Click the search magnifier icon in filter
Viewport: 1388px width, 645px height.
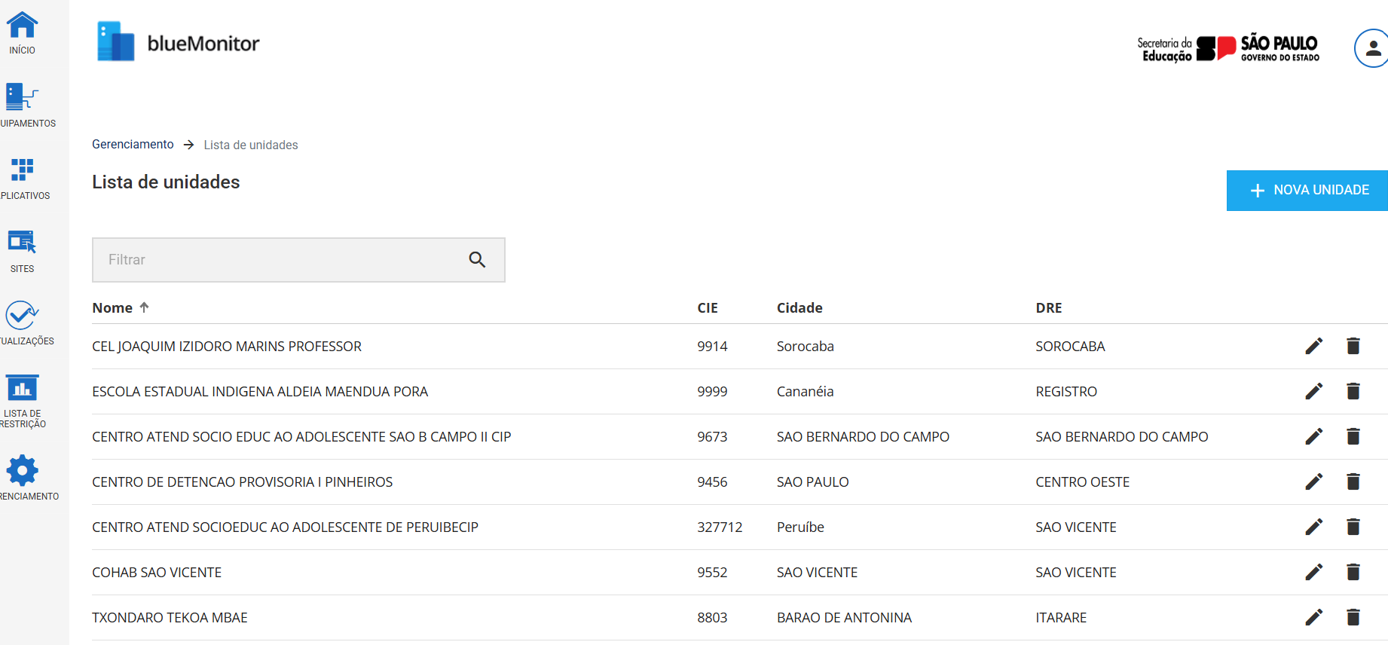477,260
